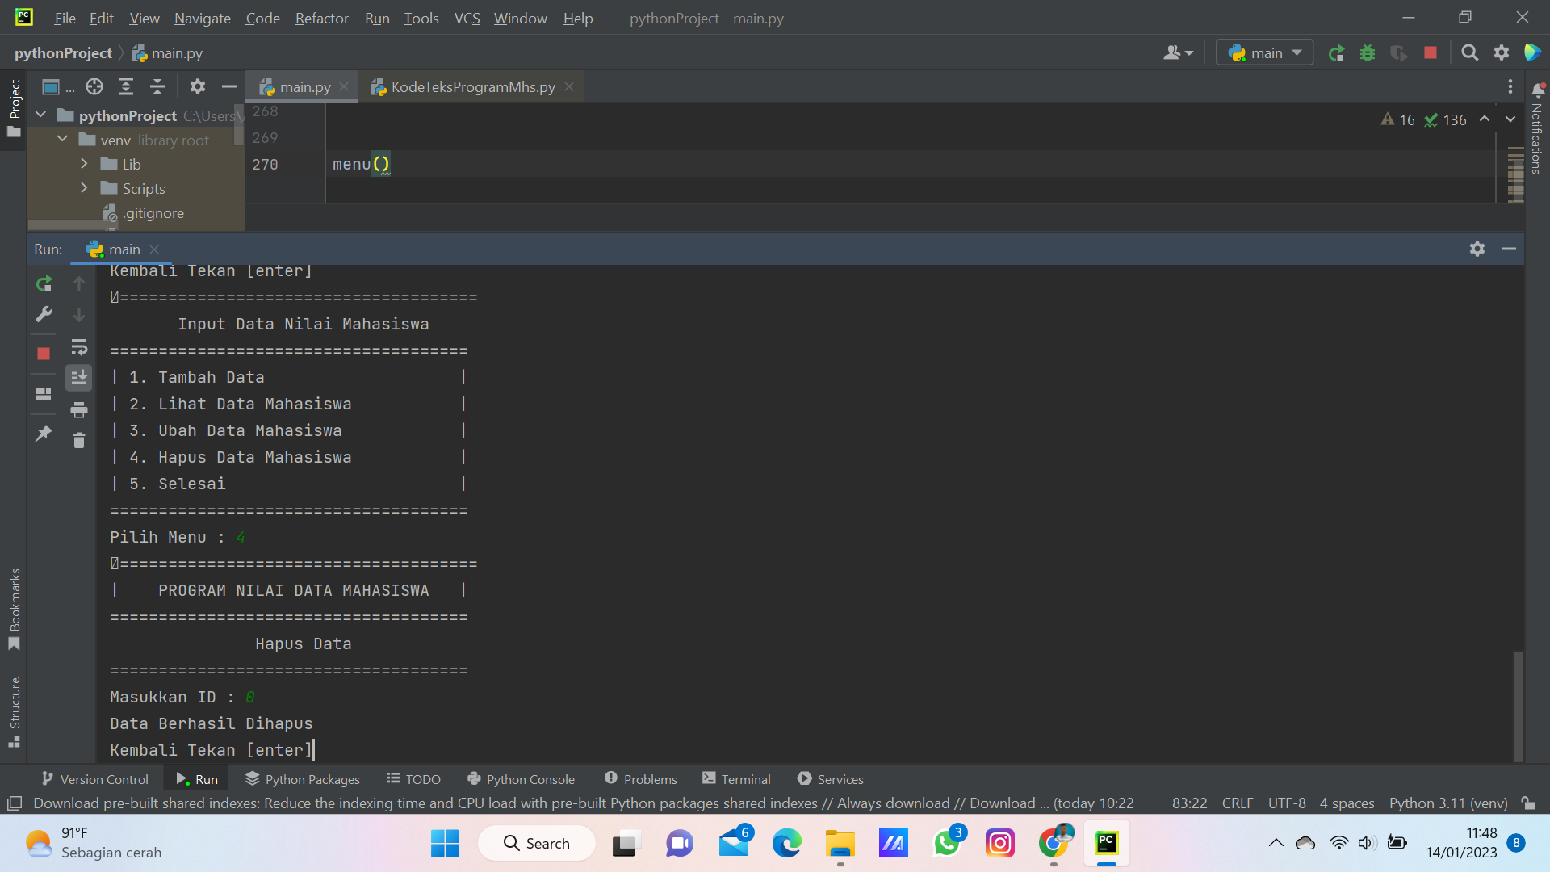1550x872 pixels.
Task: Toggle soft-wrap in the run output
Action: pyautogui.click(x=79, y=347)
